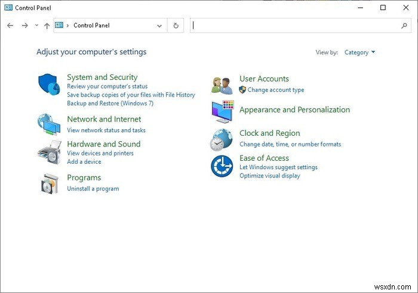
Task: Click Control Panel icon in address bar
Action: click(x=59, y=25)
